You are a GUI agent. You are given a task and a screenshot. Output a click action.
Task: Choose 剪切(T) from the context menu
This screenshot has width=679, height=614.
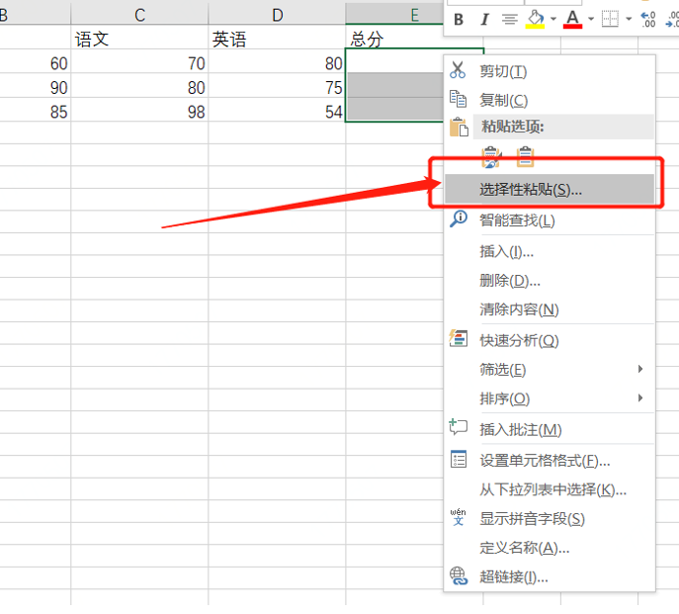pyautogui.click(x=550, y=70)
